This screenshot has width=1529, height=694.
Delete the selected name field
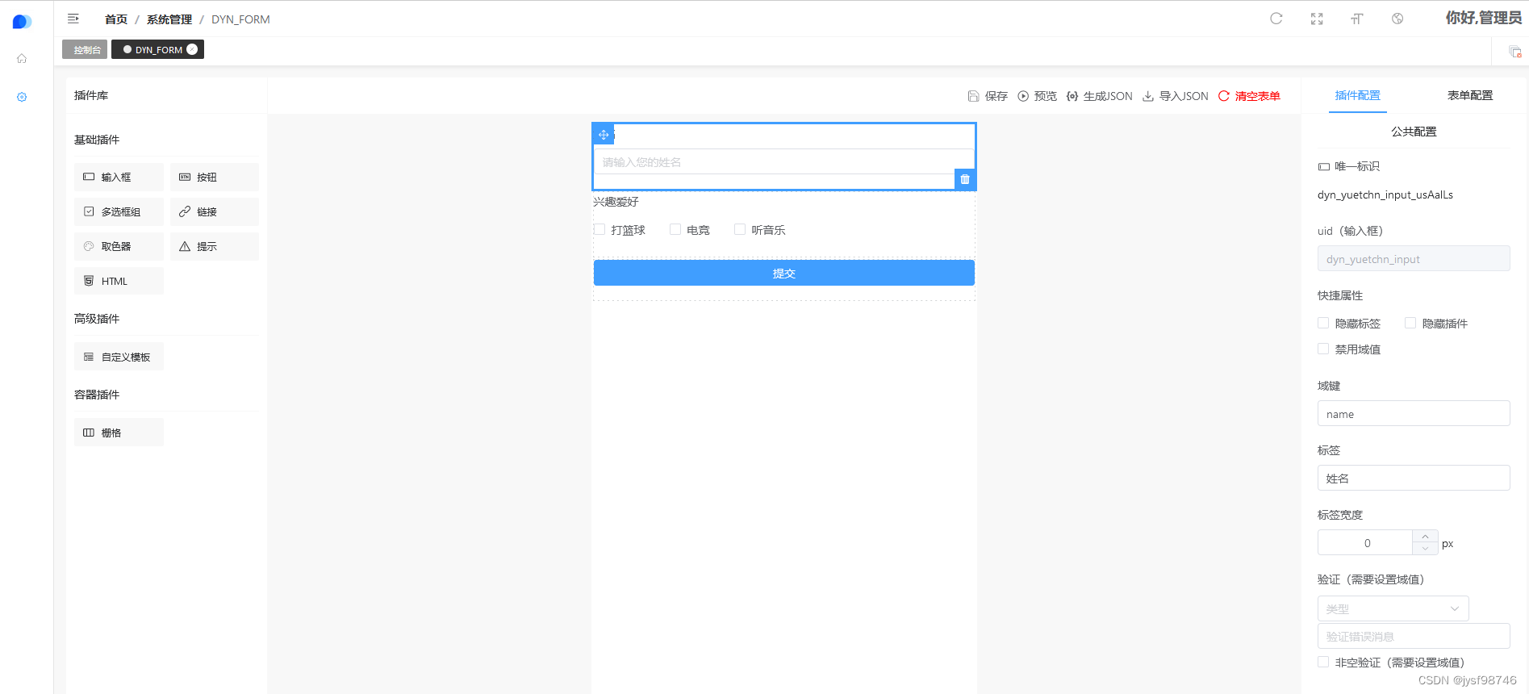965,179
